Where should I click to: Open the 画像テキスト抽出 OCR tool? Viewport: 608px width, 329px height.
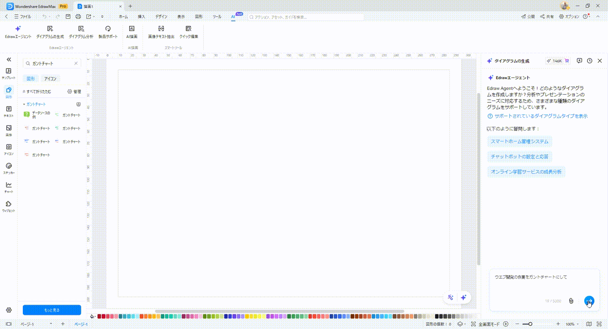(161, 31)
